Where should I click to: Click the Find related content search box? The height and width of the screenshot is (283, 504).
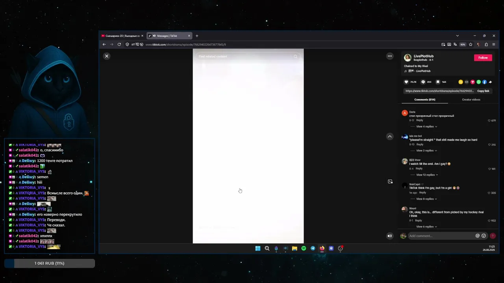(248, 57)
